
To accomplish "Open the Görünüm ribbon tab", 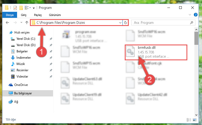I will [x=55, y=15].
